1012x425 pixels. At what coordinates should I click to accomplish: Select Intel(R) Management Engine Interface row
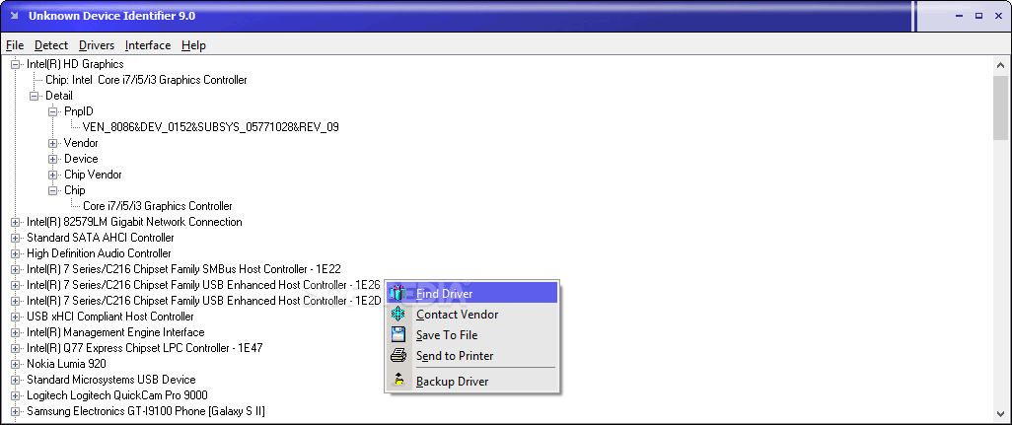[x=115, y=332]
